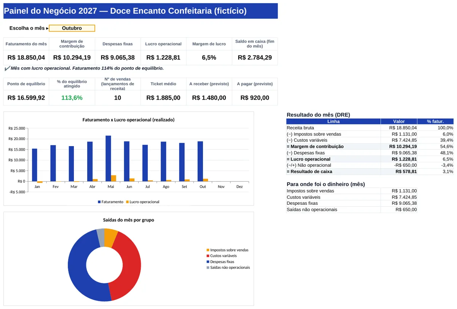Select the Linha column header
The image size is (457, 309).
(x=334, y=121)
